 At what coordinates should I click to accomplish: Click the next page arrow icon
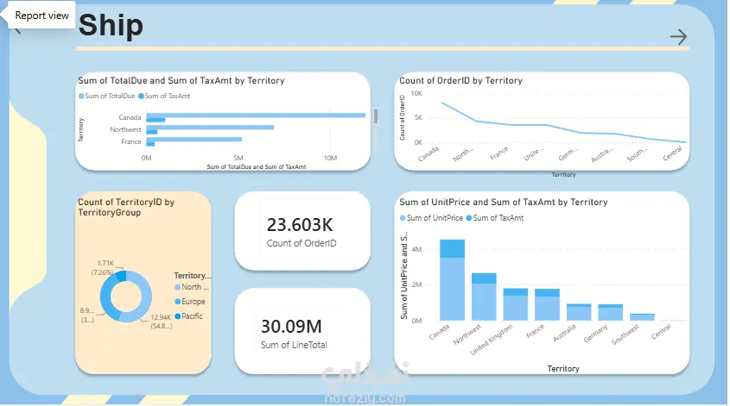678,37
